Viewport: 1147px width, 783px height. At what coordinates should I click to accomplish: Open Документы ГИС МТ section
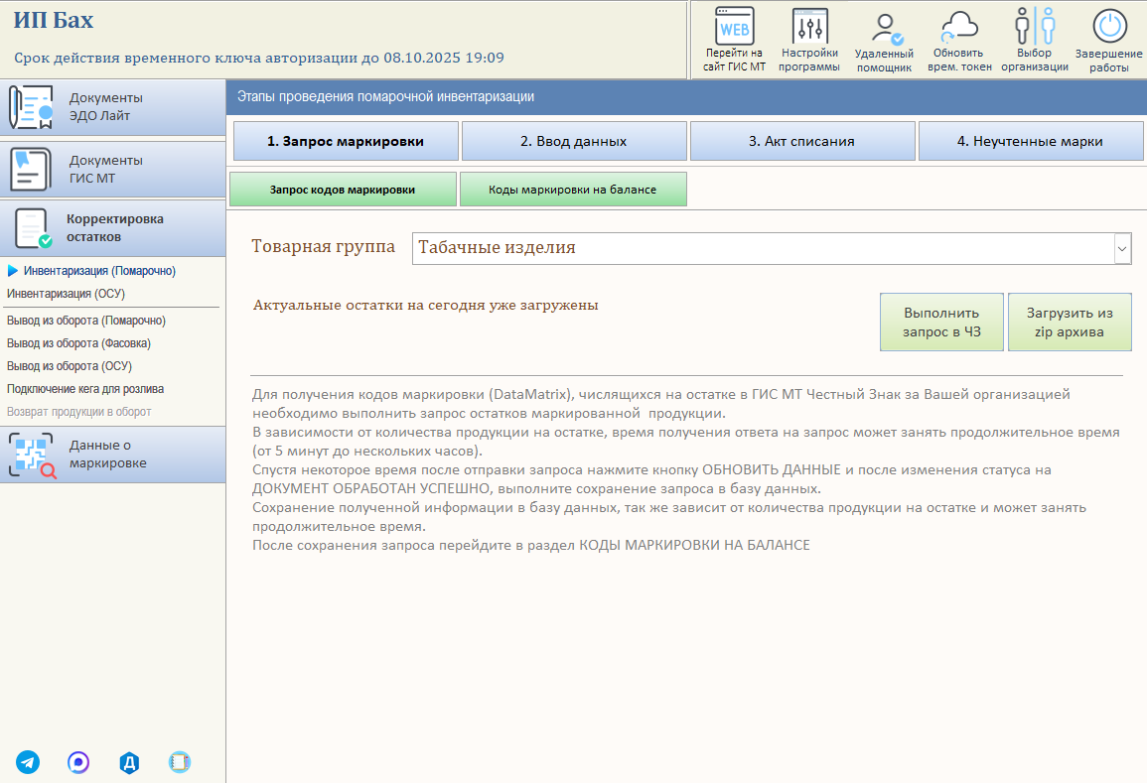112,170
